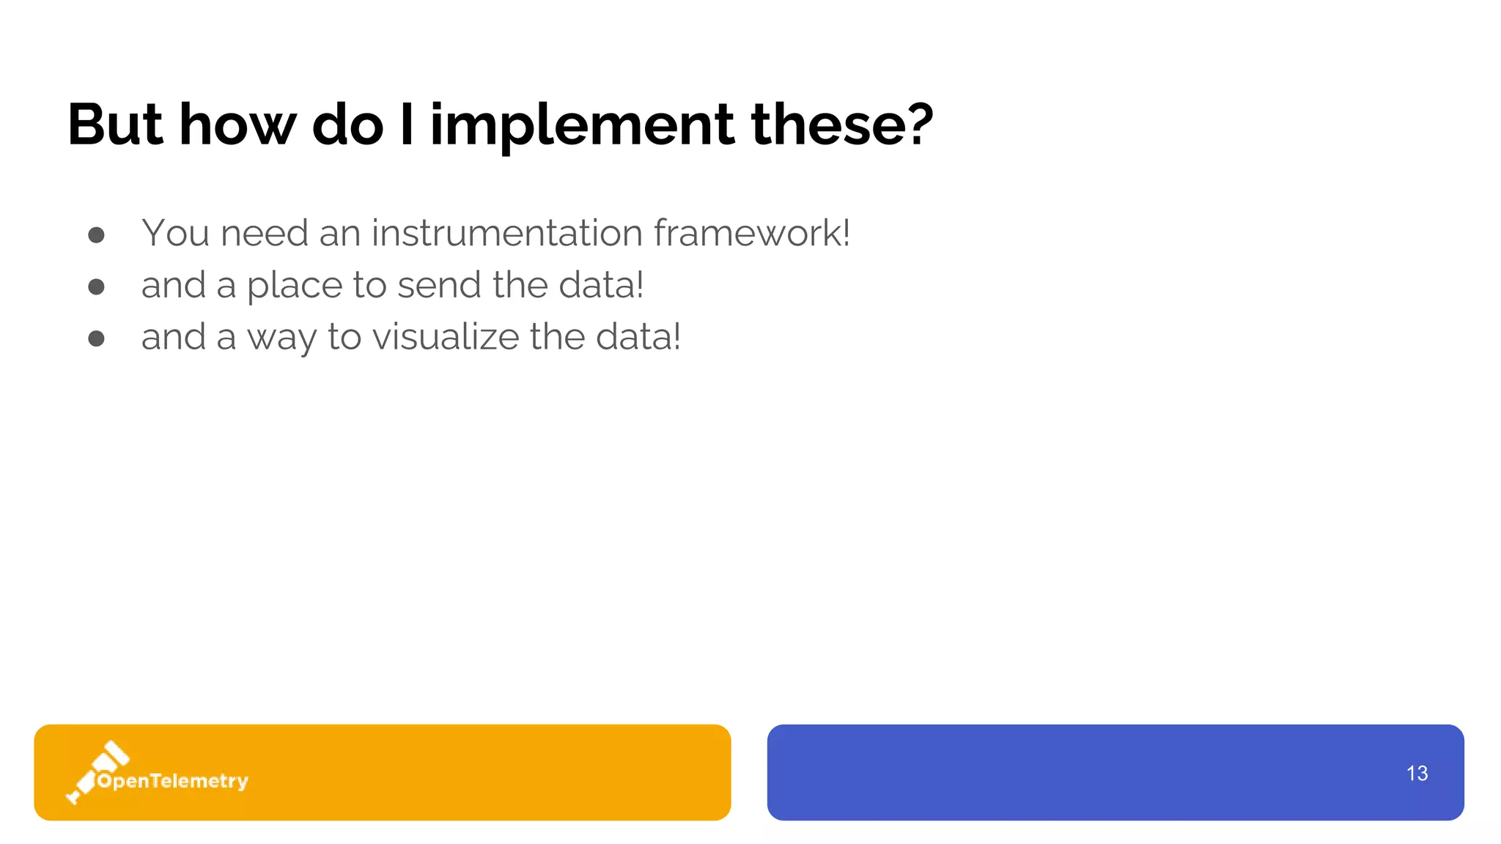Click the word 'place' in second bullet

(x=295, y=286)
